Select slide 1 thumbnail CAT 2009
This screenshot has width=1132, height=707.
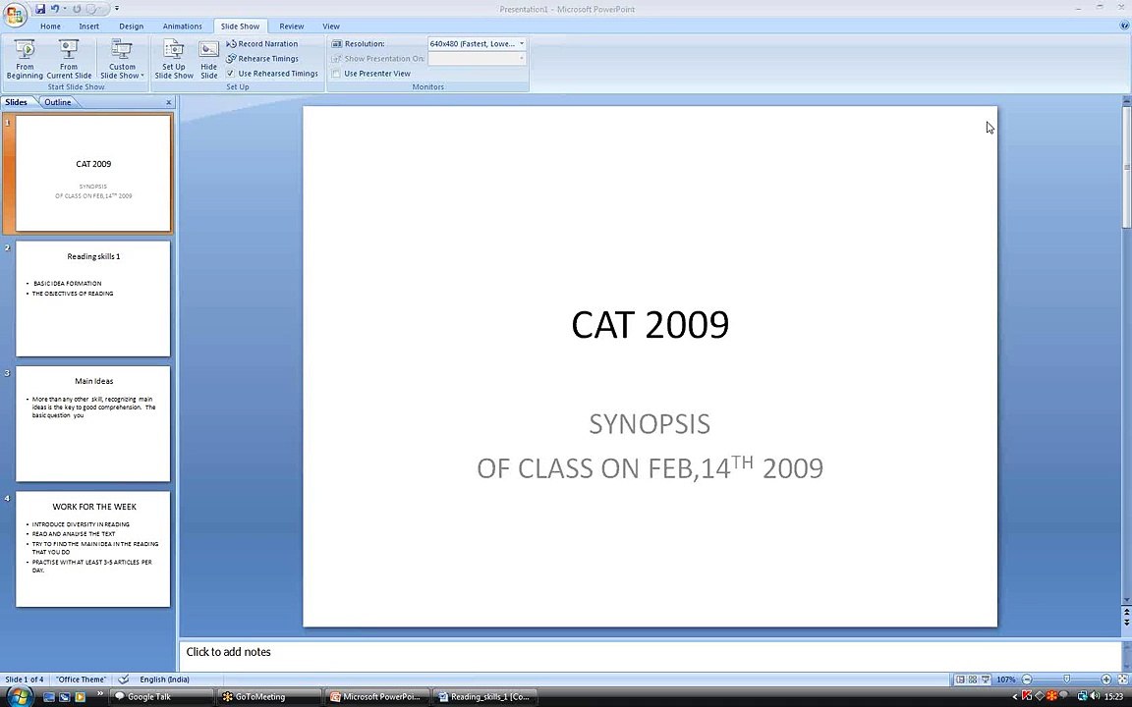tap(93, 173)
